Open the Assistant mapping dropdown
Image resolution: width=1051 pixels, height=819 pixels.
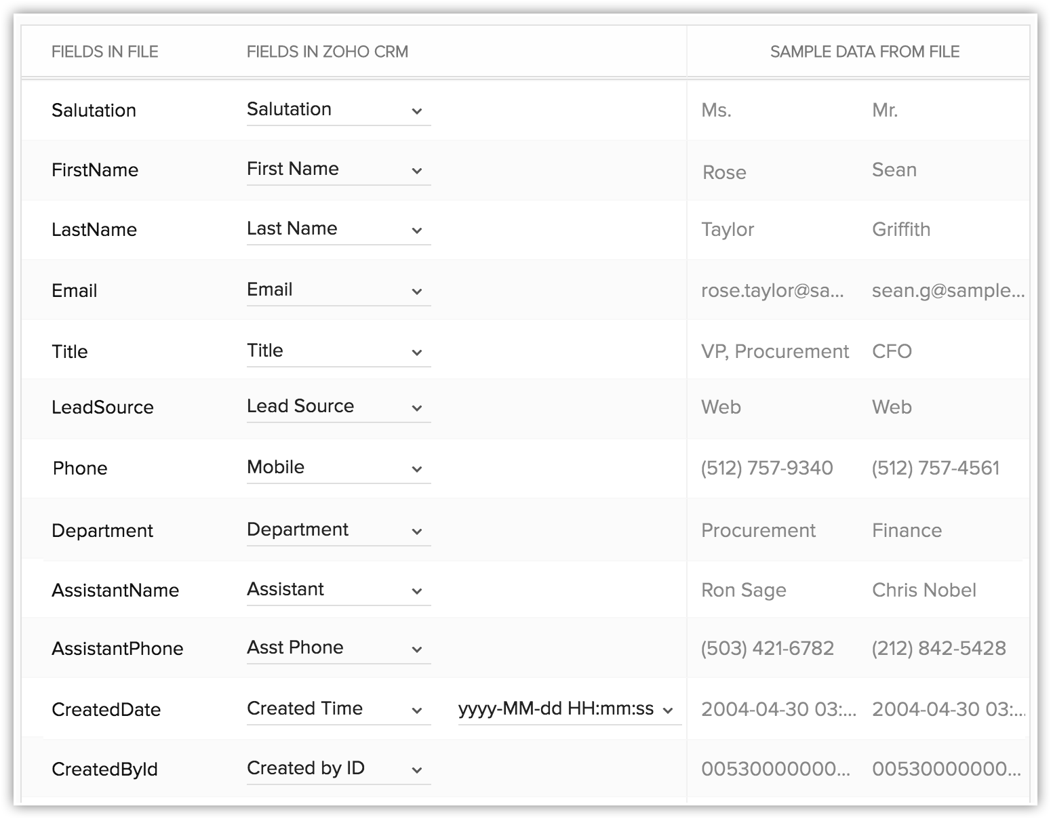[x=338, y=590]
